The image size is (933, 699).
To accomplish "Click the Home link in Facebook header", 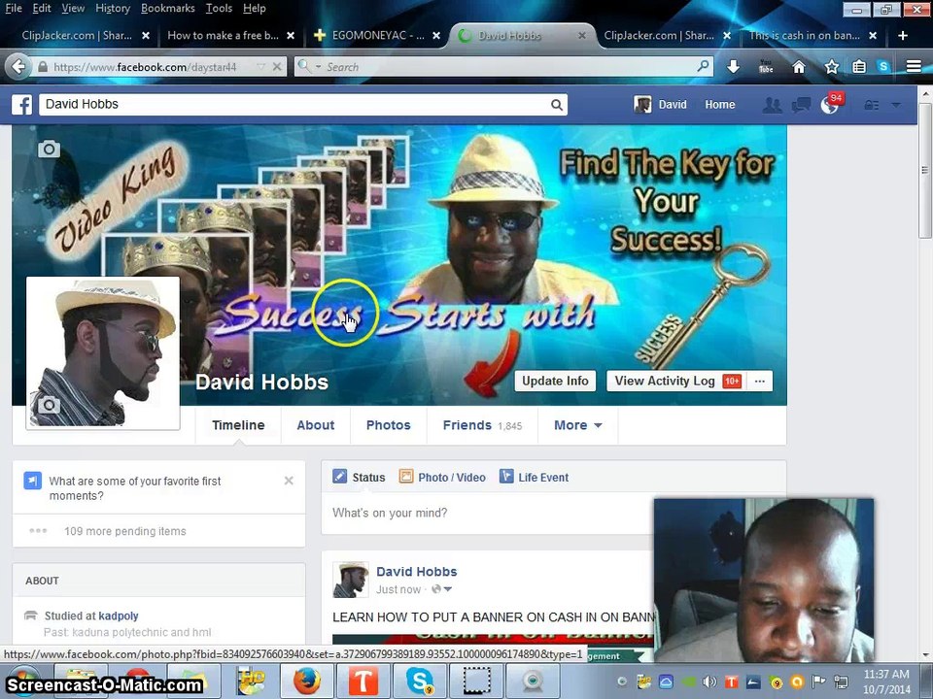I will pos(720,105).
